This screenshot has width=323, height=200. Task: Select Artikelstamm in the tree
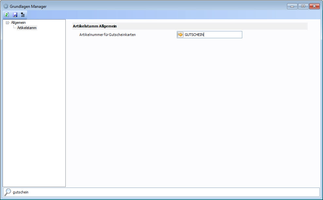pyautogui.click(x=27, y=28)
